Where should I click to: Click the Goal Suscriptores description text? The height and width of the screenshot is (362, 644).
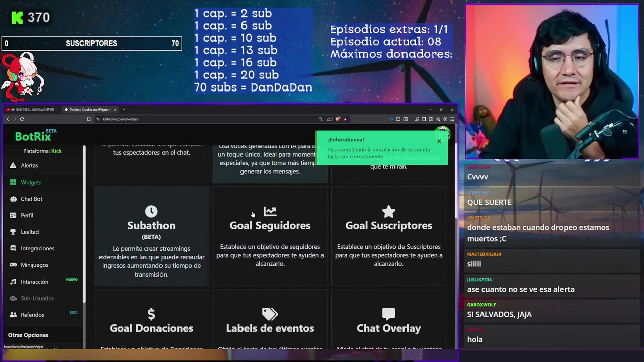(388, 255)
